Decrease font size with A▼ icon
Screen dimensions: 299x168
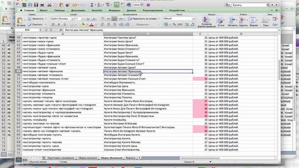point(94,19)
